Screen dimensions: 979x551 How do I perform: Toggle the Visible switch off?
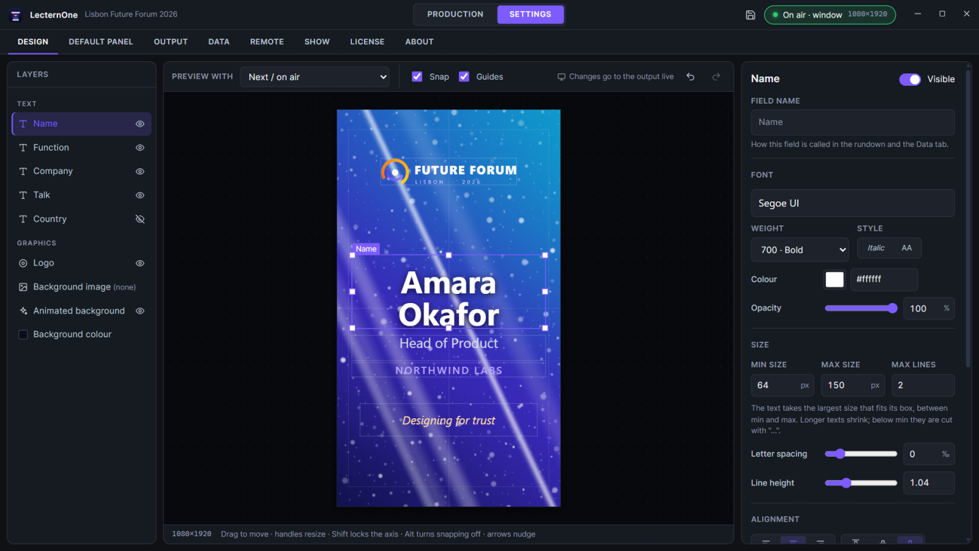coord(910,80)
